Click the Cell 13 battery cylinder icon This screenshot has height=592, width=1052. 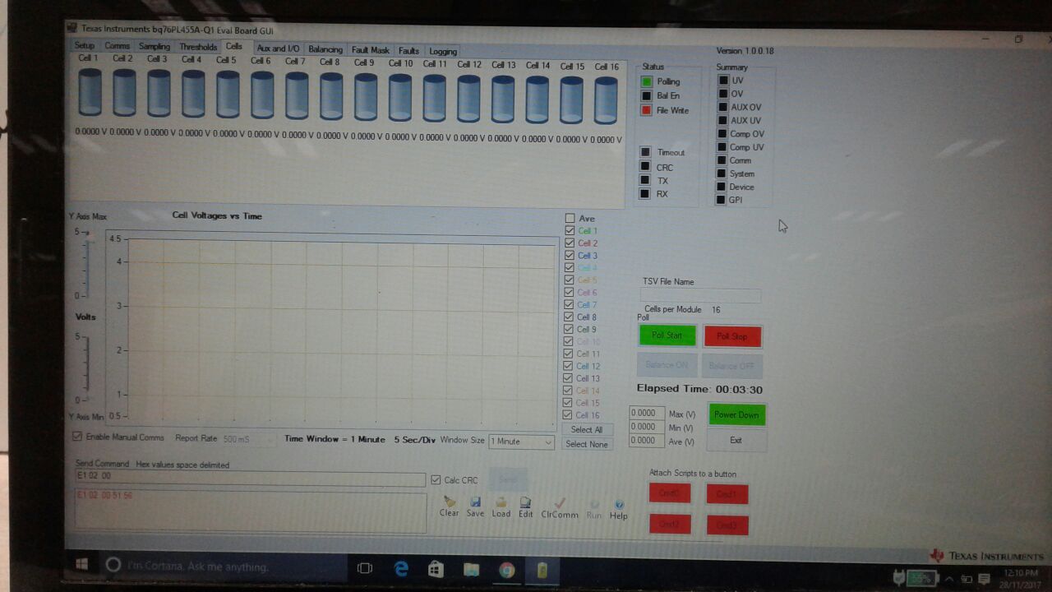(503, 99)
